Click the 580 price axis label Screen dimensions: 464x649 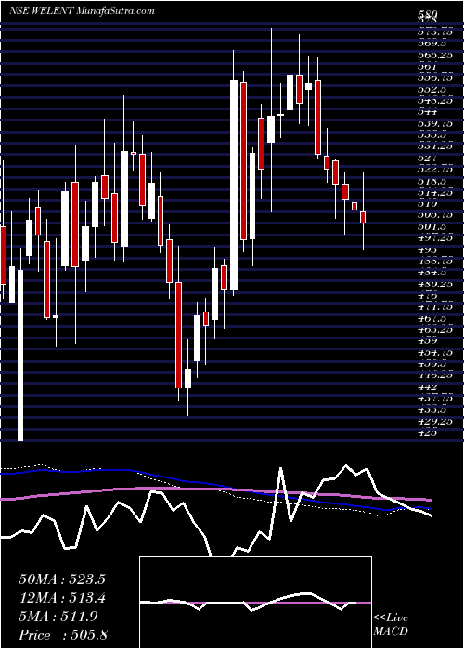(x=428, y=14)
